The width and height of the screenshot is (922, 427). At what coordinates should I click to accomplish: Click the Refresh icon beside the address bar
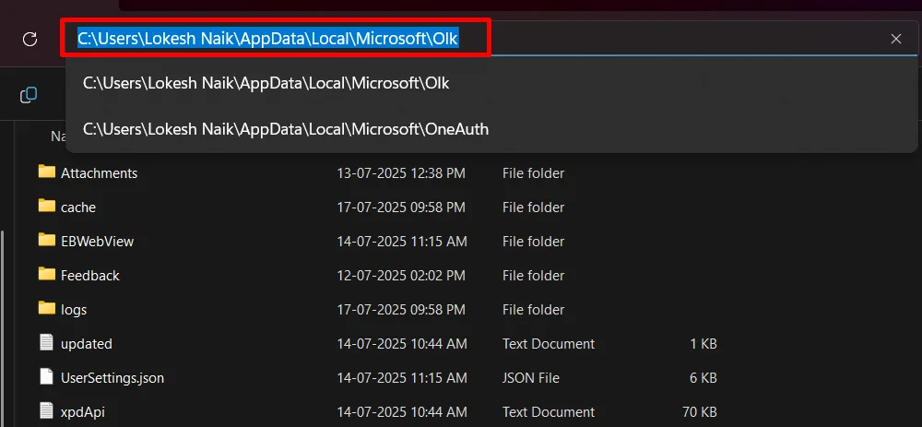30,40
